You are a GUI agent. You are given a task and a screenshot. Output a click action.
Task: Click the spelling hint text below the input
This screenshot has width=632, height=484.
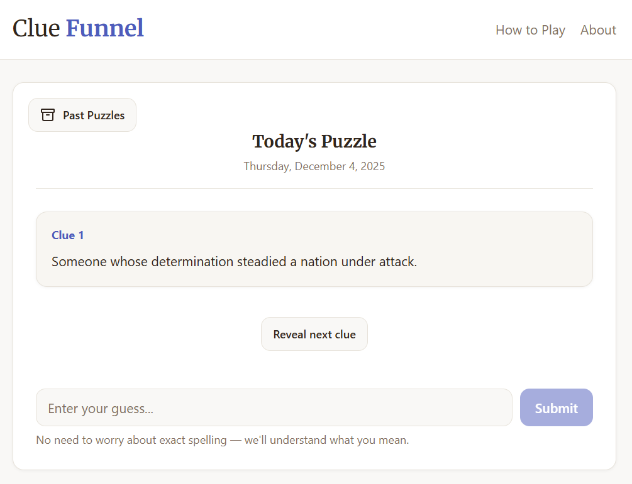222,439
